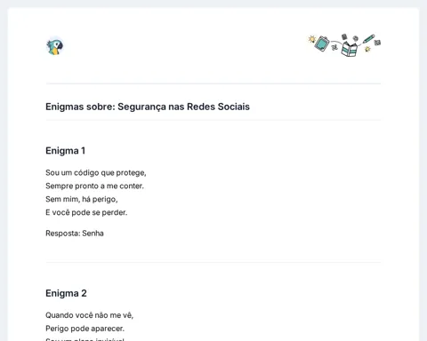Image resolution: width=427 pixels, height=341 pixels.
Task: Click the line 'Quando você não me vê,'
Action: coord(90,315)
